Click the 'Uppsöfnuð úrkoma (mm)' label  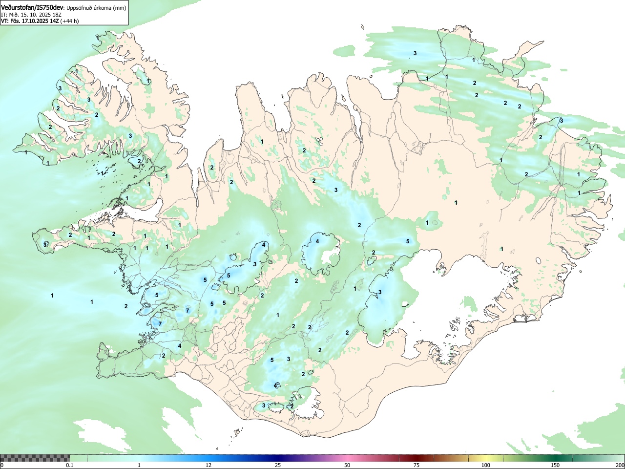click(x=96, y=7)
